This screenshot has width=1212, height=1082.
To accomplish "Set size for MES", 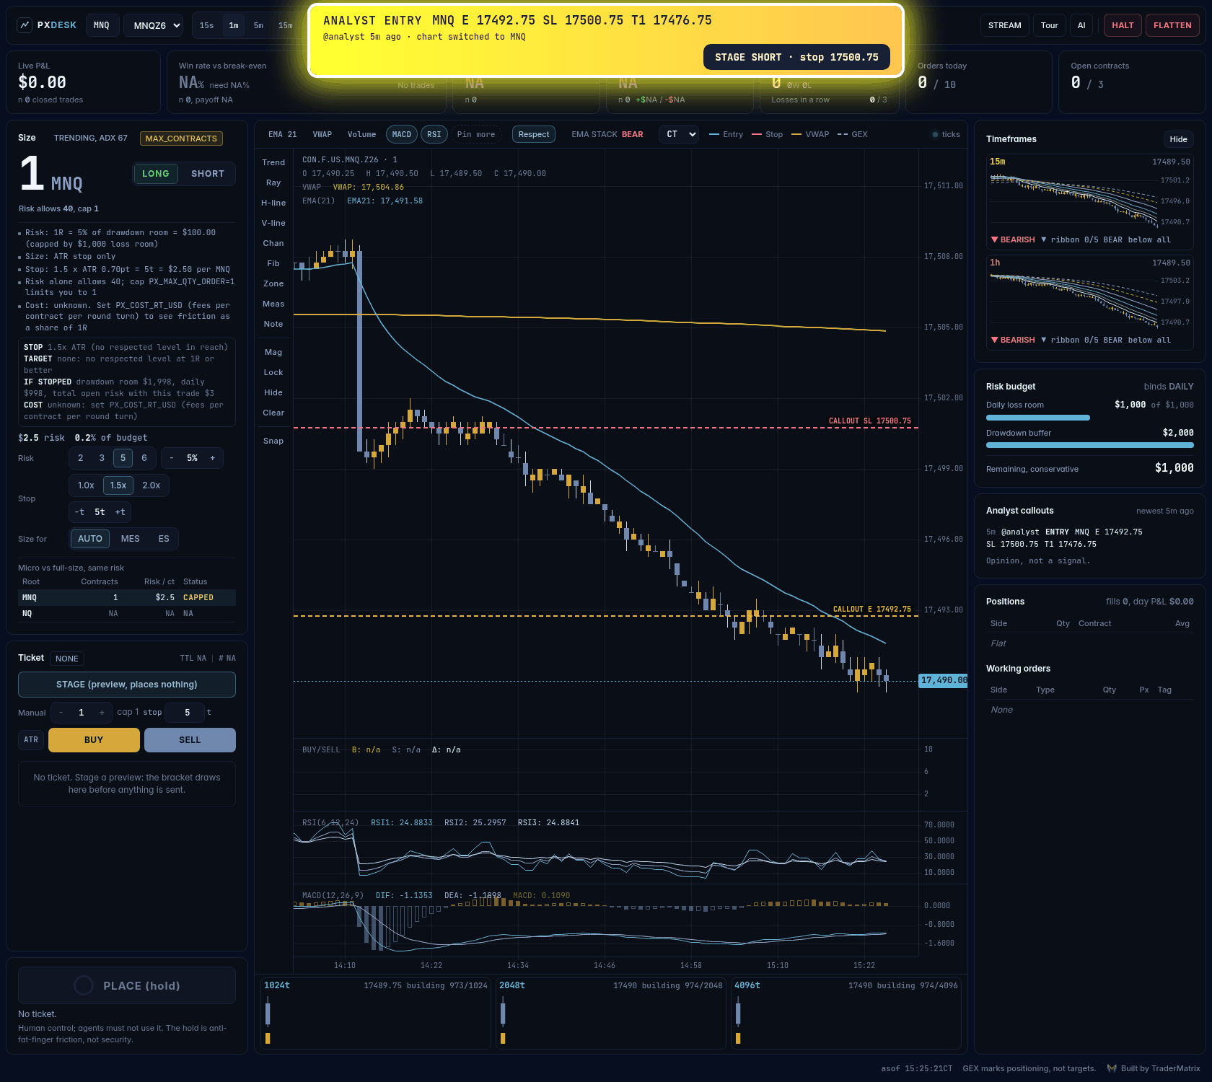I will [131, 539].
